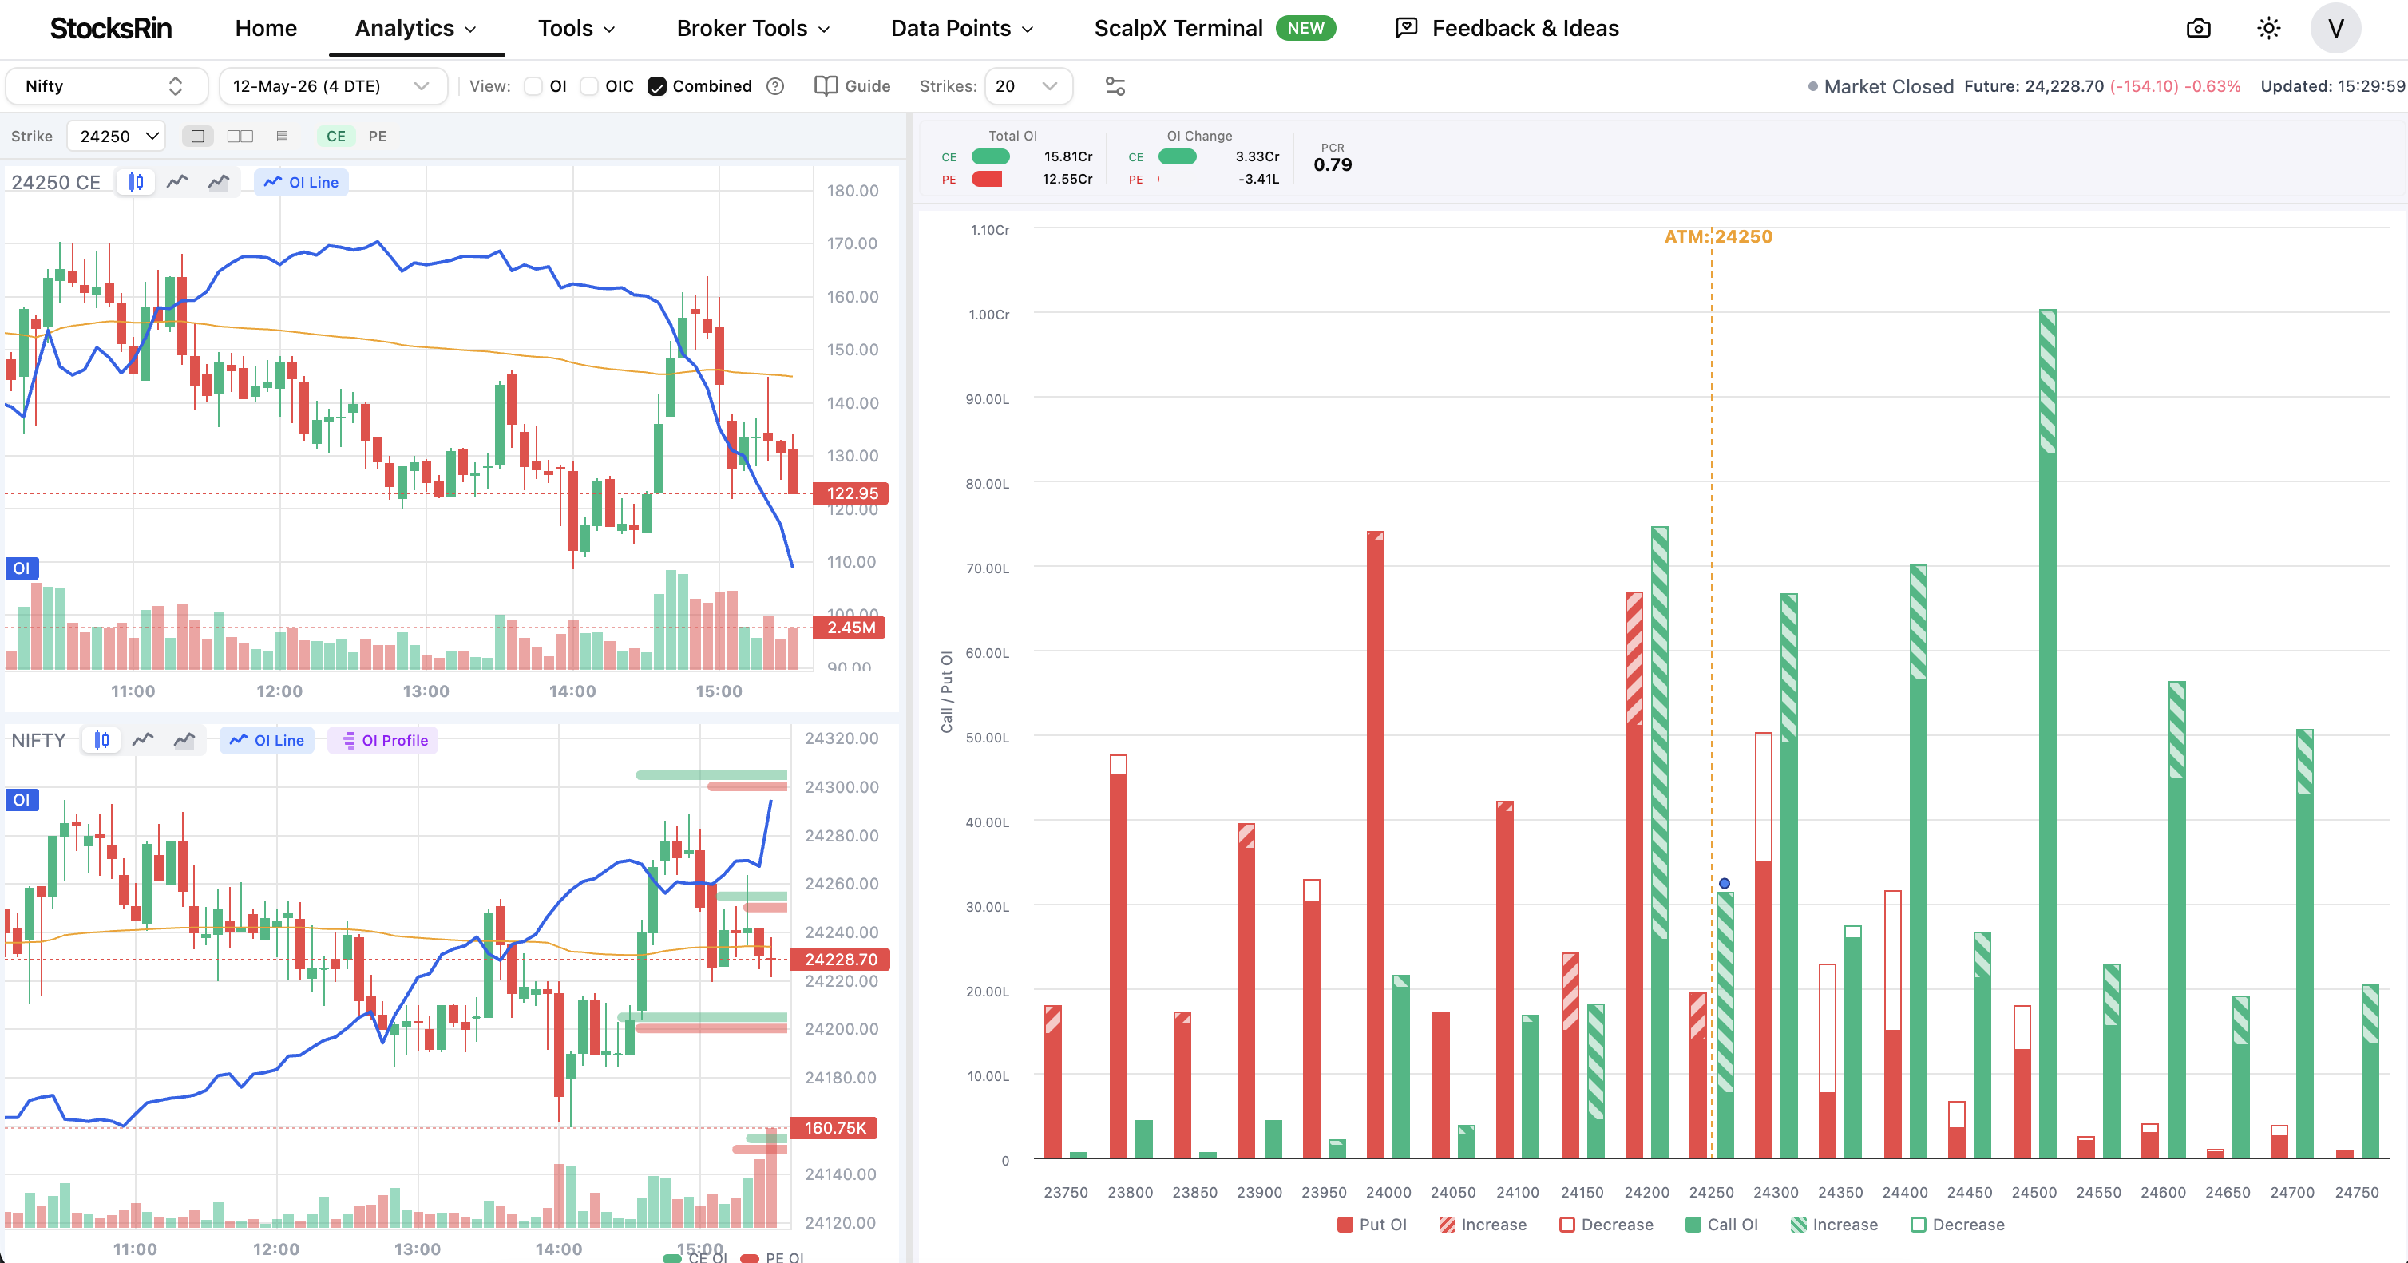This screenshot has height=1263, width=2408.
Task: Click the 122.95 price tag
Action: pyautogui.click(x=850, y=493)
